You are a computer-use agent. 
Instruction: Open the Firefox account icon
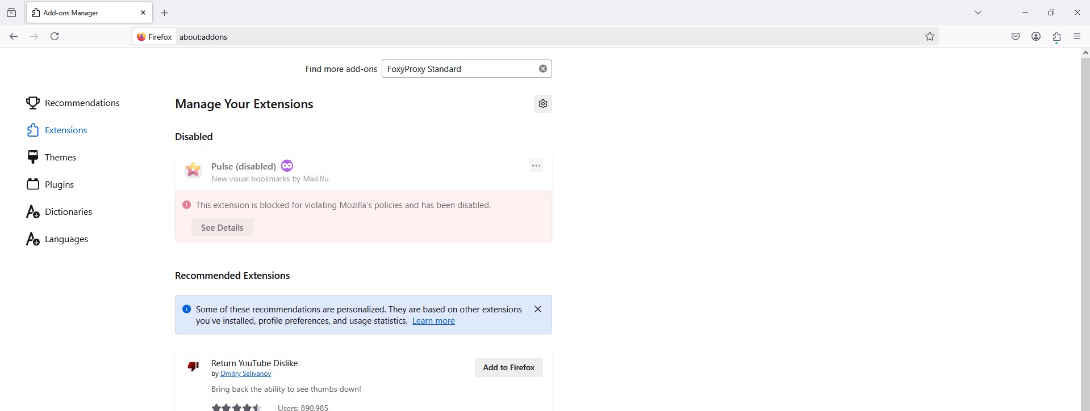1036,36
